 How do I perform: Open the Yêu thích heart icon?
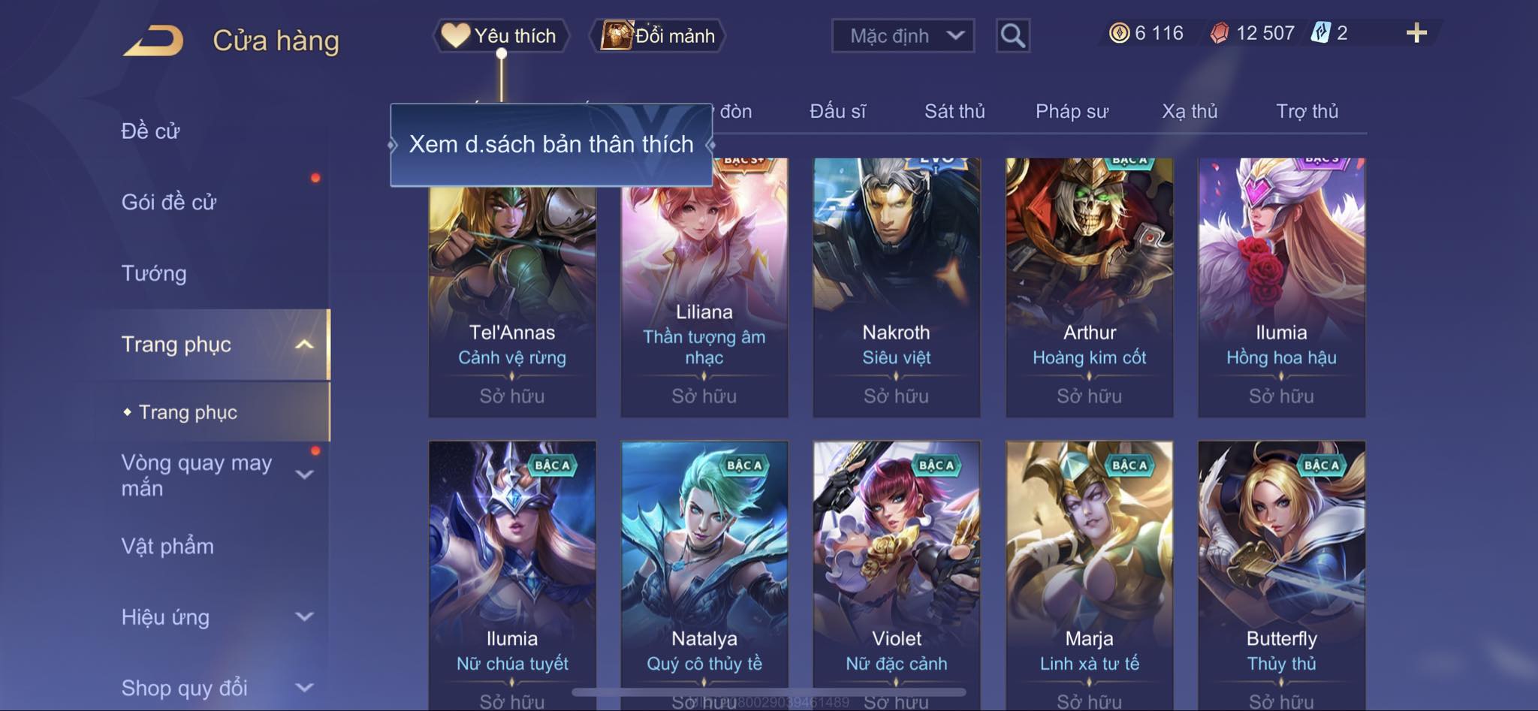point(455,35)
